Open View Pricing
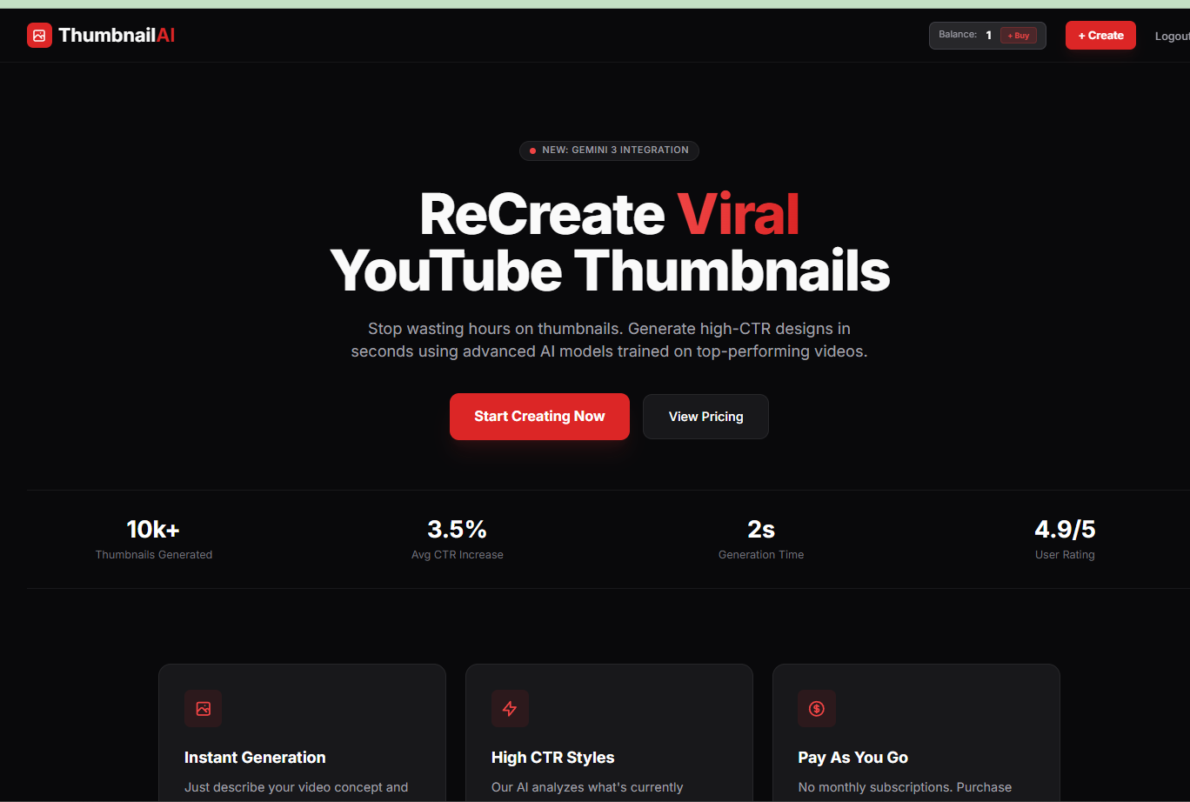 pos(705,416)
